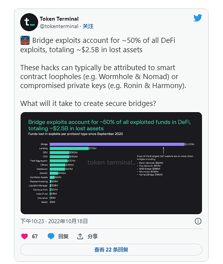Click the Token Terminal profile avatar
Screen dimensions: 223x264
29,22
